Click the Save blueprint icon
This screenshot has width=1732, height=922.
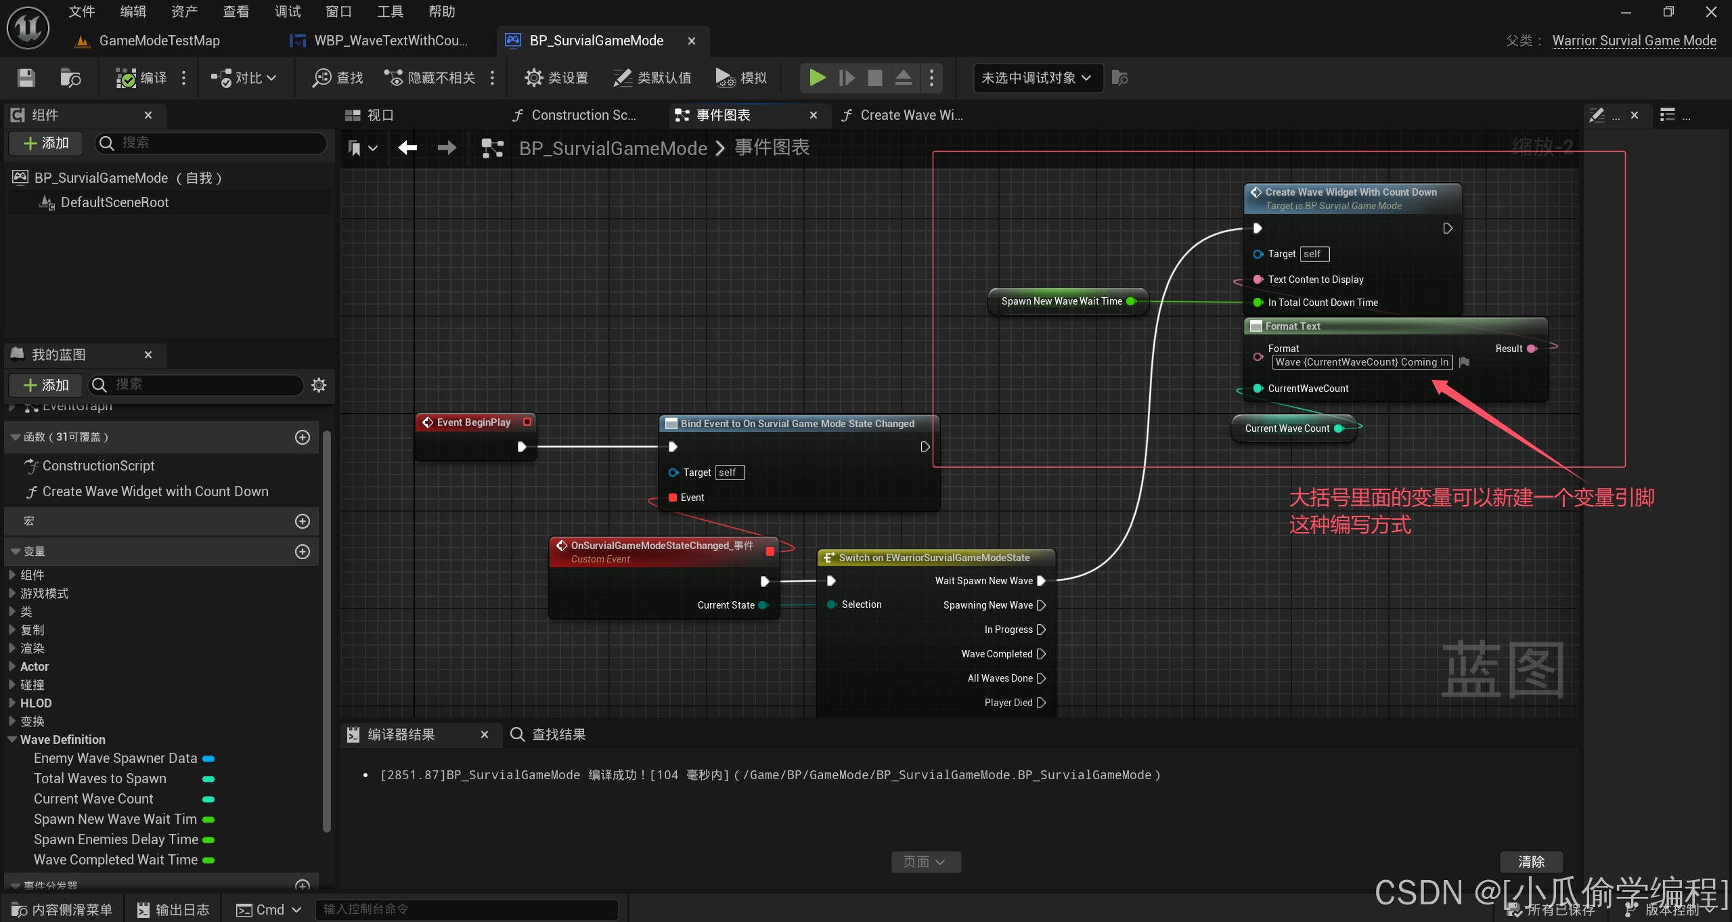point(26,78)
